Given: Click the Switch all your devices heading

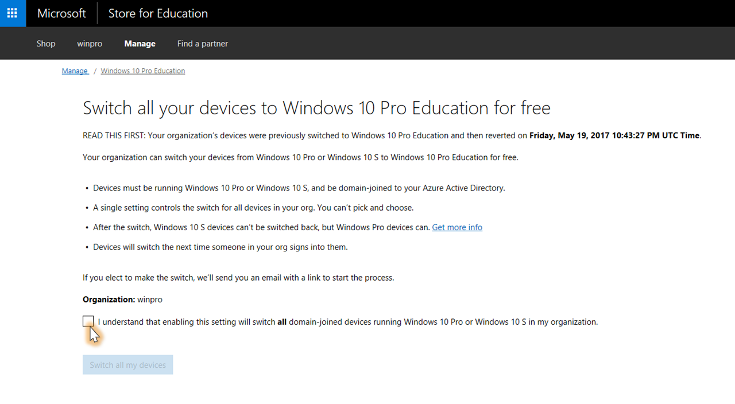Looking at the screenshot, I should pyautogui.click(x=316, y=108).
